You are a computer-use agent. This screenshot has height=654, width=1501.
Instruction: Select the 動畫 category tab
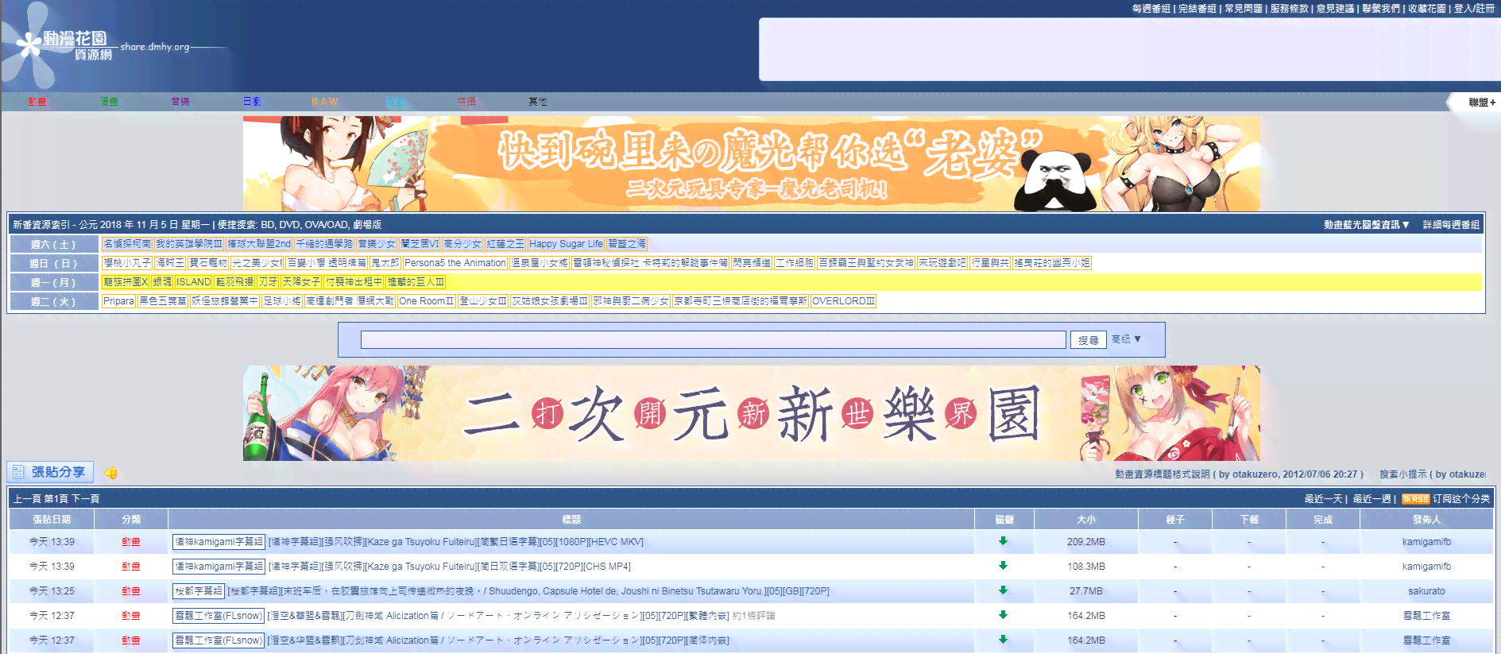[37, 102]
